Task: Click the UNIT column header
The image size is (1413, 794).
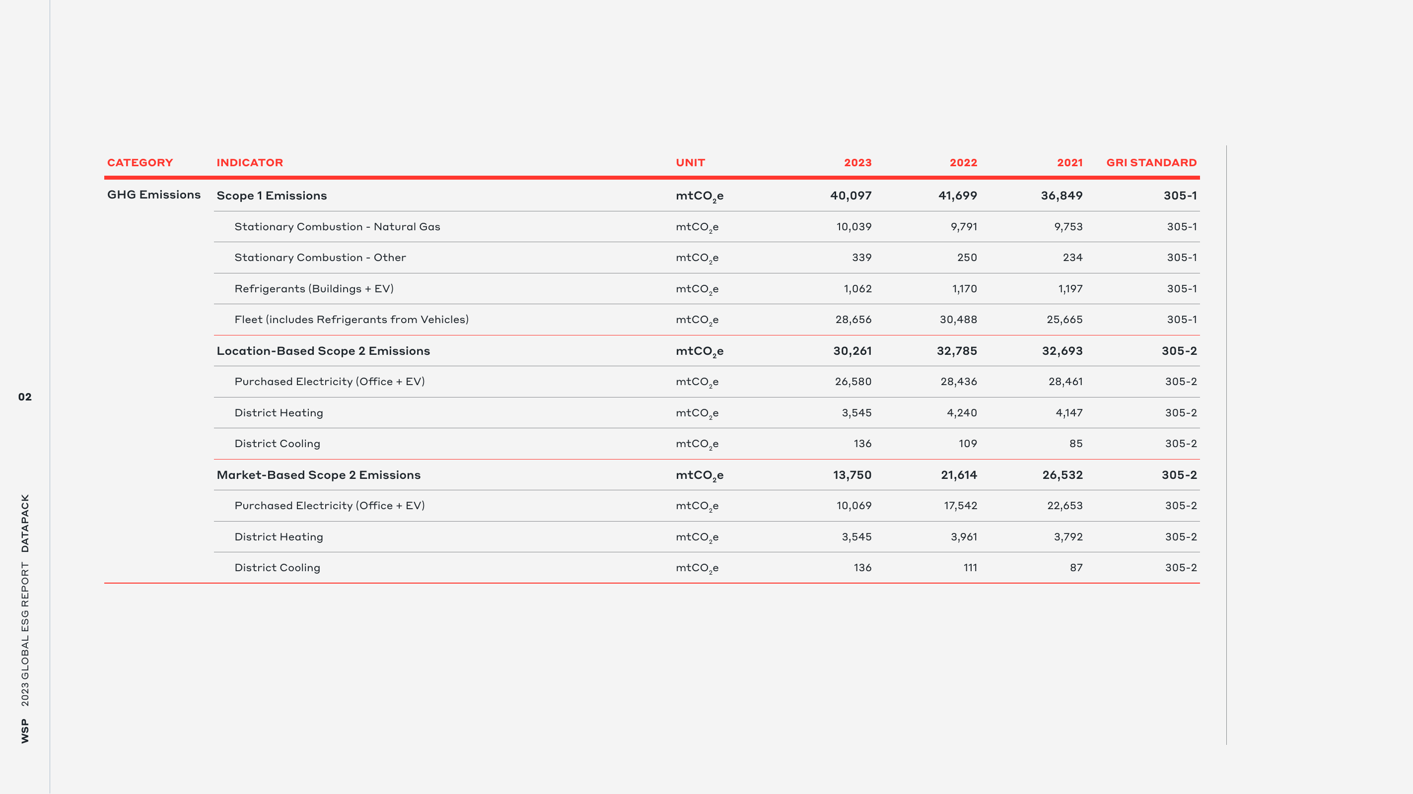Action: (690, 163)
